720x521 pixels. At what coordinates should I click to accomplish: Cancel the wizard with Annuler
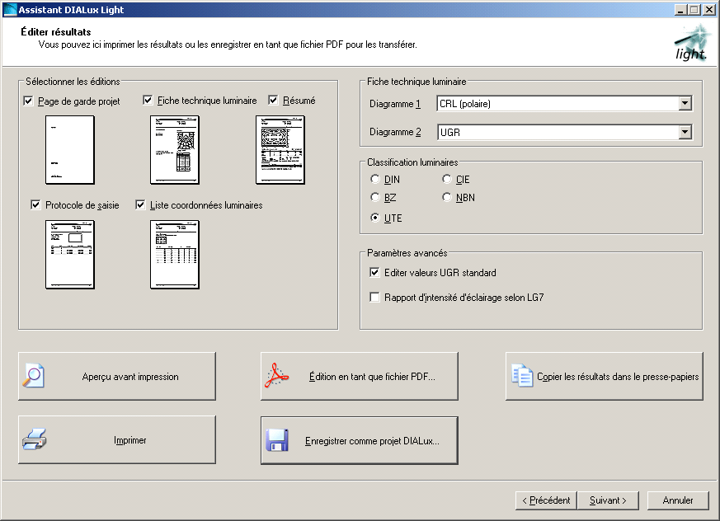(x=678, y=500)
